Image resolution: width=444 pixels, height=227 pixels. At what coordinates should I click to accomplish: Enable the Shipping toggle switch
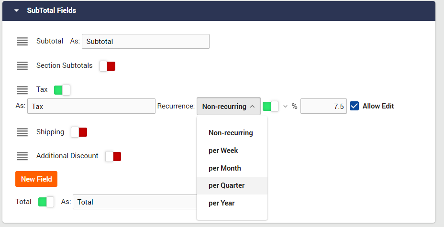pos(79,132)
